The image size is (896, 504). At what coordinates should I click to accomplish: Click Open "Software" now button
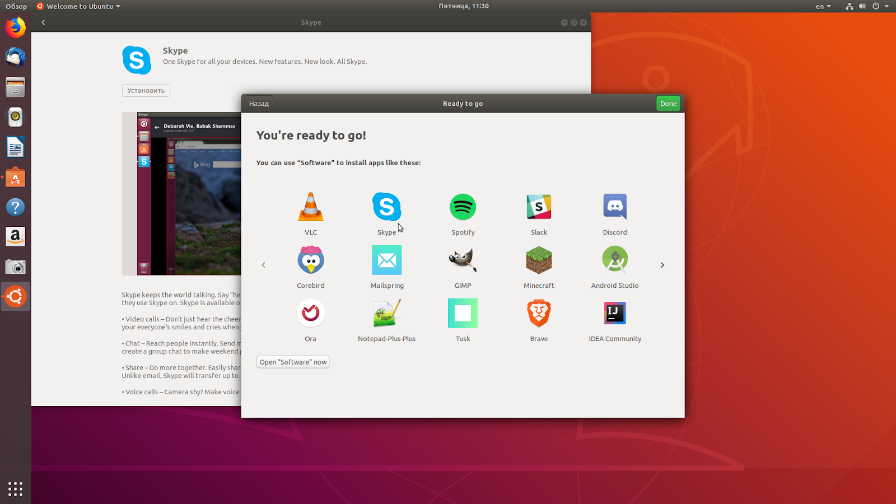tap(293, 362)
